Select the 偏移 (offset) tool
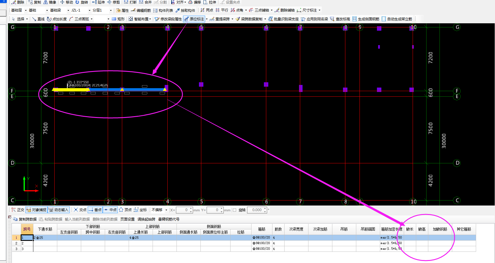495x263 pixels. point(195,2)
